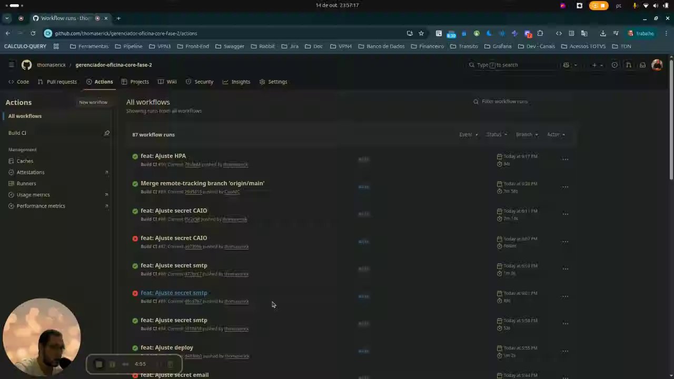Image resolution: width=674 pixels, height=379 pixels.
Task: Open the Grafana bookmarks folder
Action: click(x=498, y=46)
